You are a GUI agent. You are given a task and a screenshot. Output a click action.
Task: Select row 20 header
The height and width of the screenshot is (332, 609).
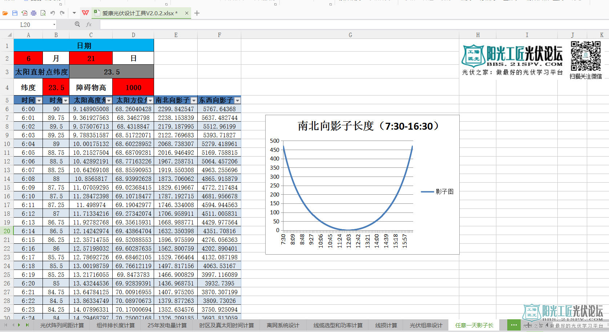click(x=7, y=231)
